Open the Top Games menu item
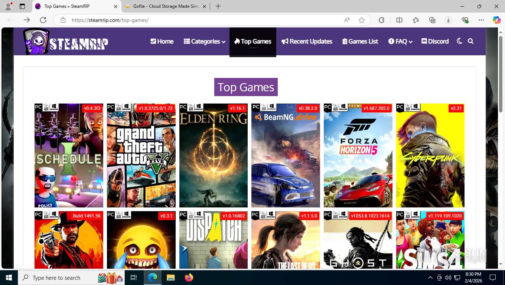Viewport: 505px width, 285px height. point(253,41)
